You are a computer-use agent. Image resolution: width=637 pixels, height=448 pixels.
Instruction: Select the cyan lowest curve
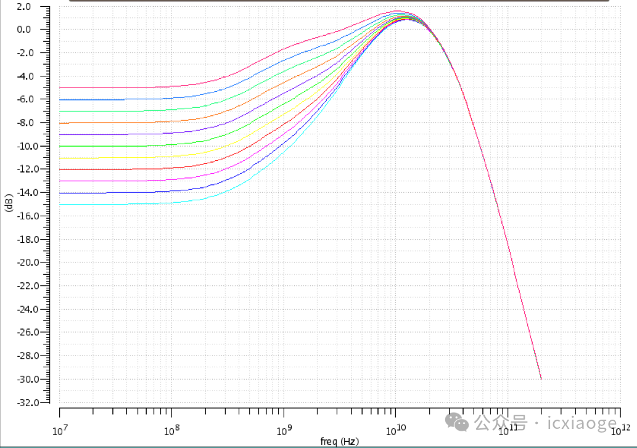123,204
